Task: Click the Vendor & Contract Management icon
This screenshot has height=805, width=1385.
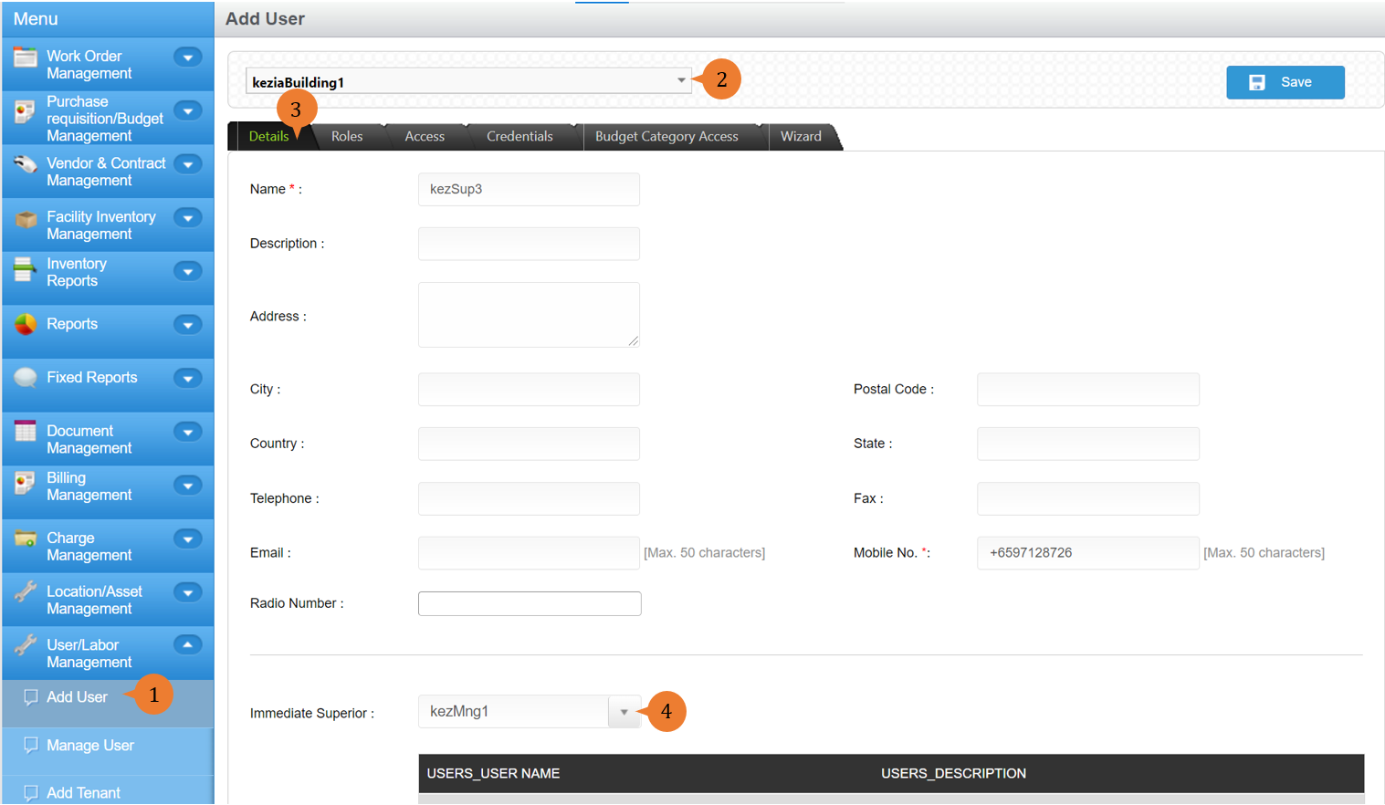Action: pyautogui.click(x=26, y=164)
